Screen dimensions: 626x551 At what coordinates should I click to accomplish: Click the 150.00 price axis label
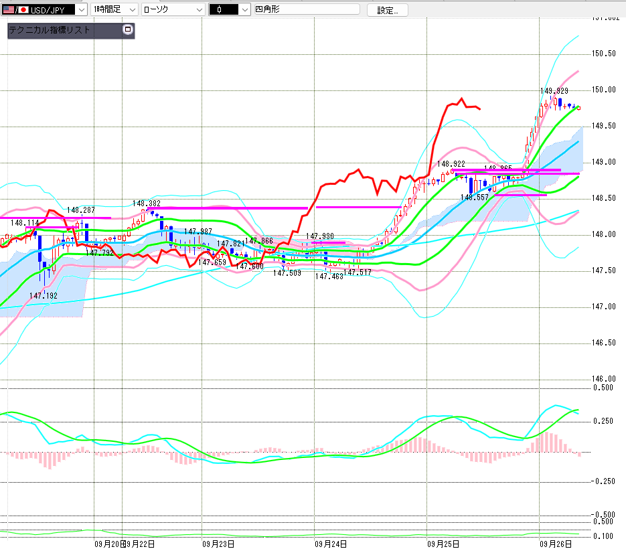[605, 90]
